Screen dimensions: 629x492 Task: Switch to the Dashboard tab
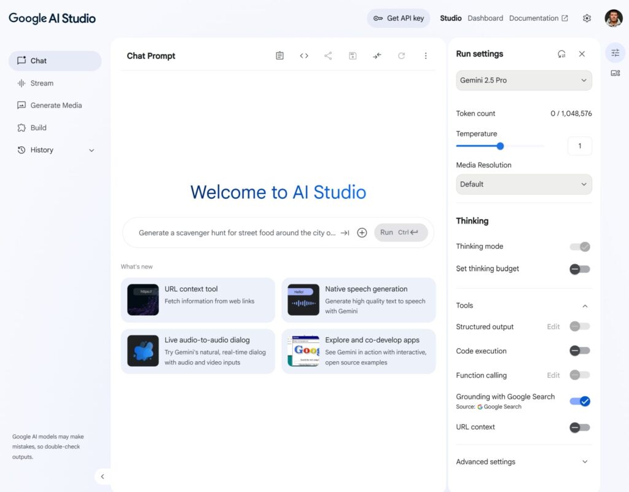pos(485,18)
